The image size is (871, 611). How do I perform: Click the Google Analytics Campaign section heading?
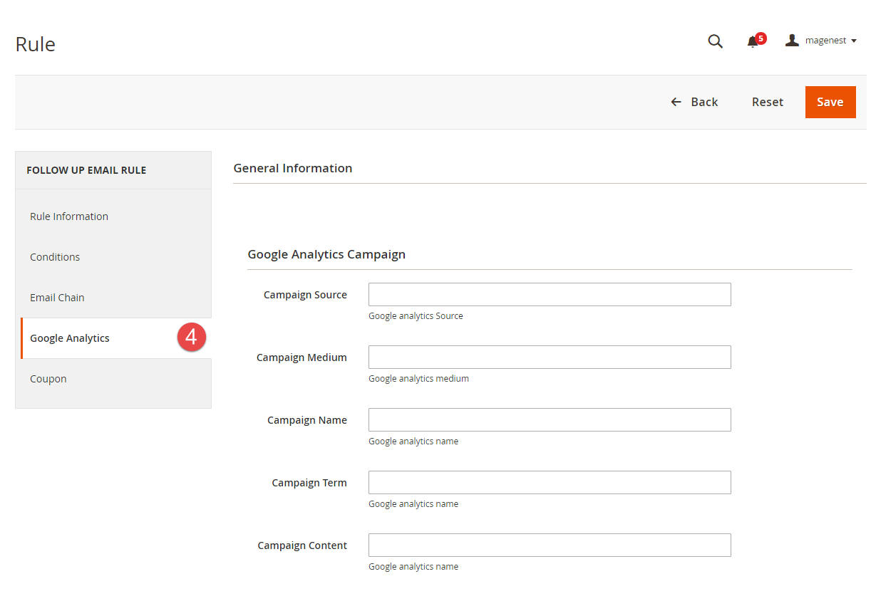tap(326, 254)
